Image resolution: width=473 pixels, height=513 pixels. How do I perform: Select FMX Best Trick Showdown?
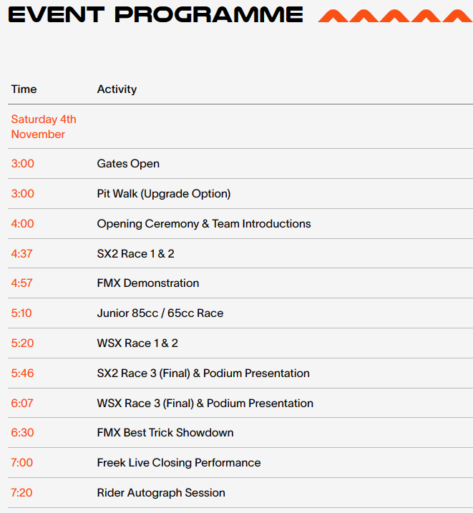tap(165, 433)
